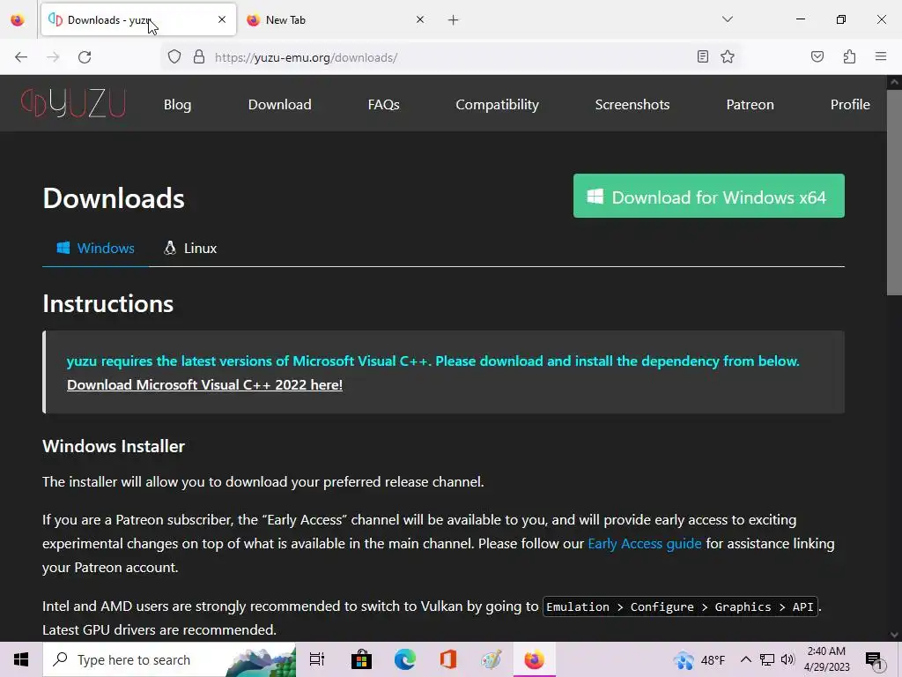Open Microsoft Edge from taskbar

click(x=404, y=659)
